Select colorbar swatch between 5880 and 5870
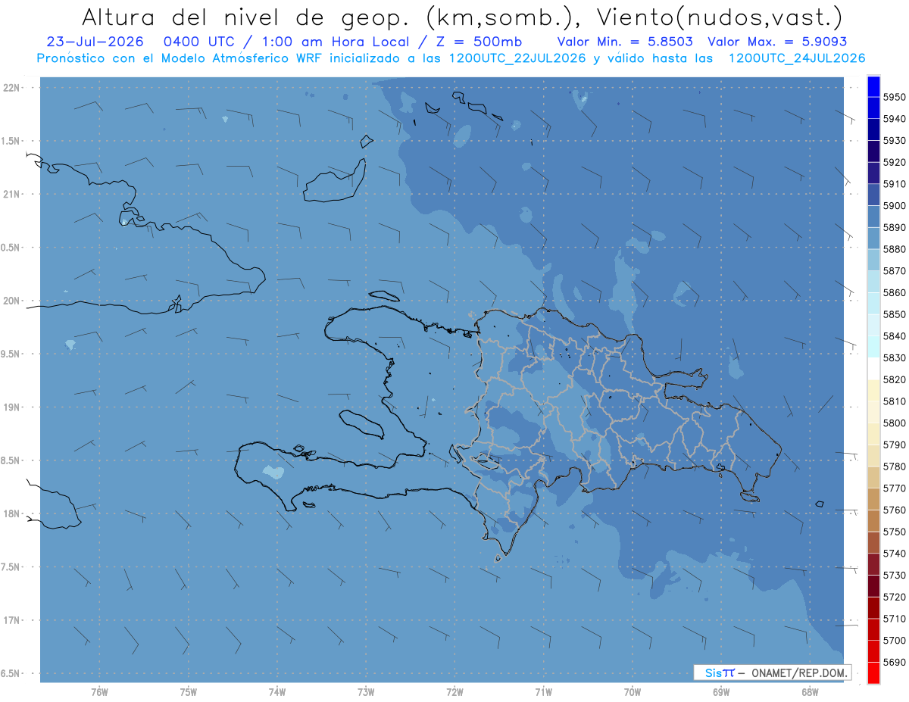The image size is (909, 702). (873, 260)
